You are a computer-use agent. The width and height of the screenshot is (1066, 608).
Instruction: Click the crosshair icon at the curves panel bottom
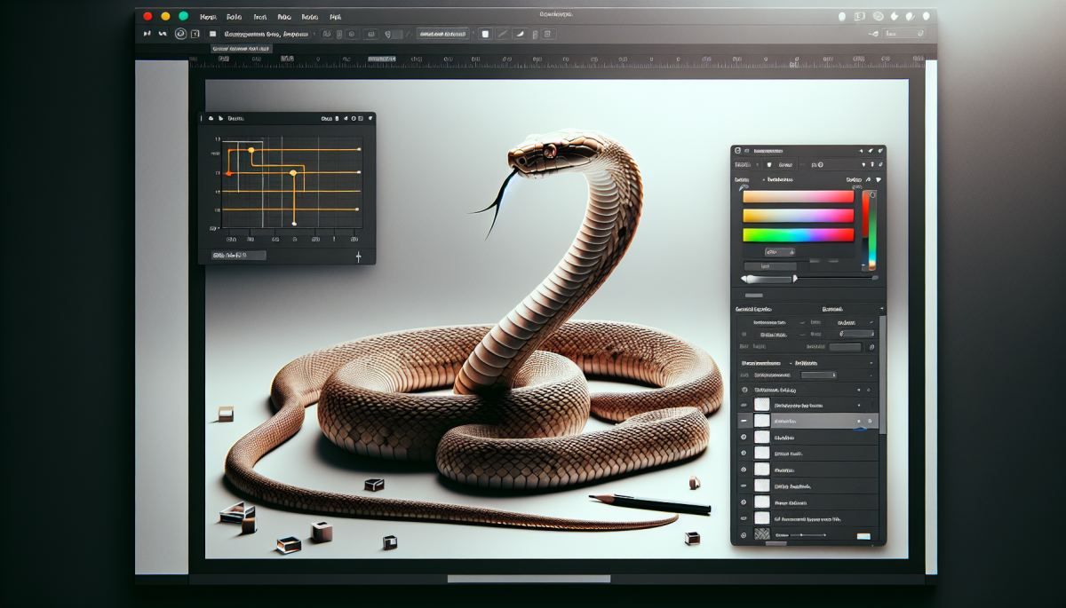pyautogui.click(x=359, y=257)
